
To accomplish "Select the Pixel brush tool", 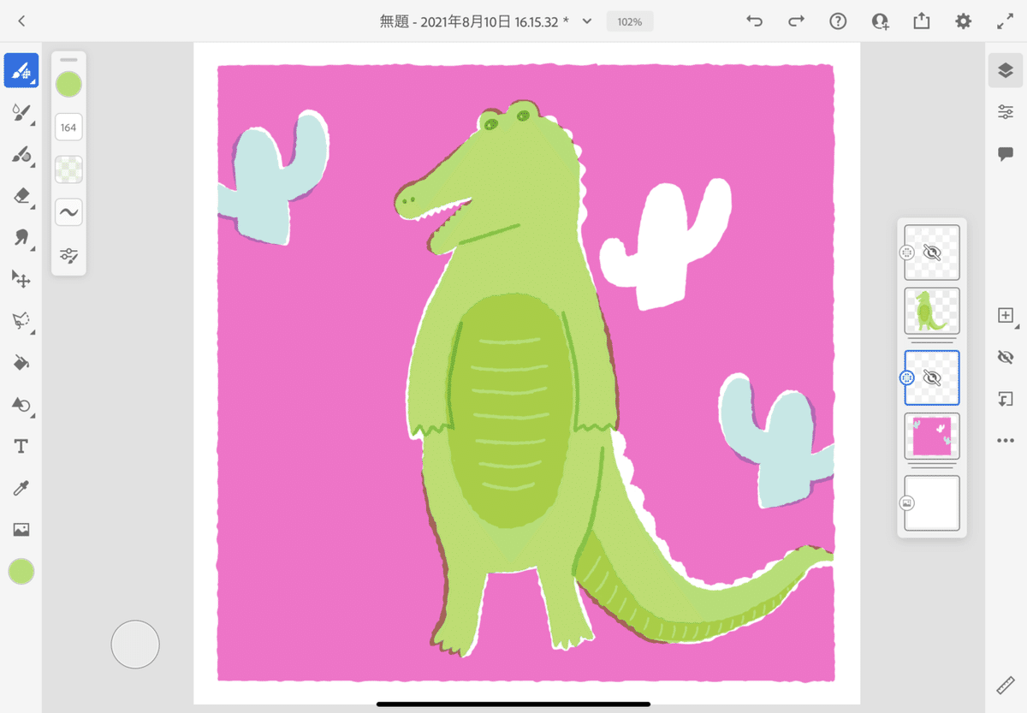I will coord(21,70).
